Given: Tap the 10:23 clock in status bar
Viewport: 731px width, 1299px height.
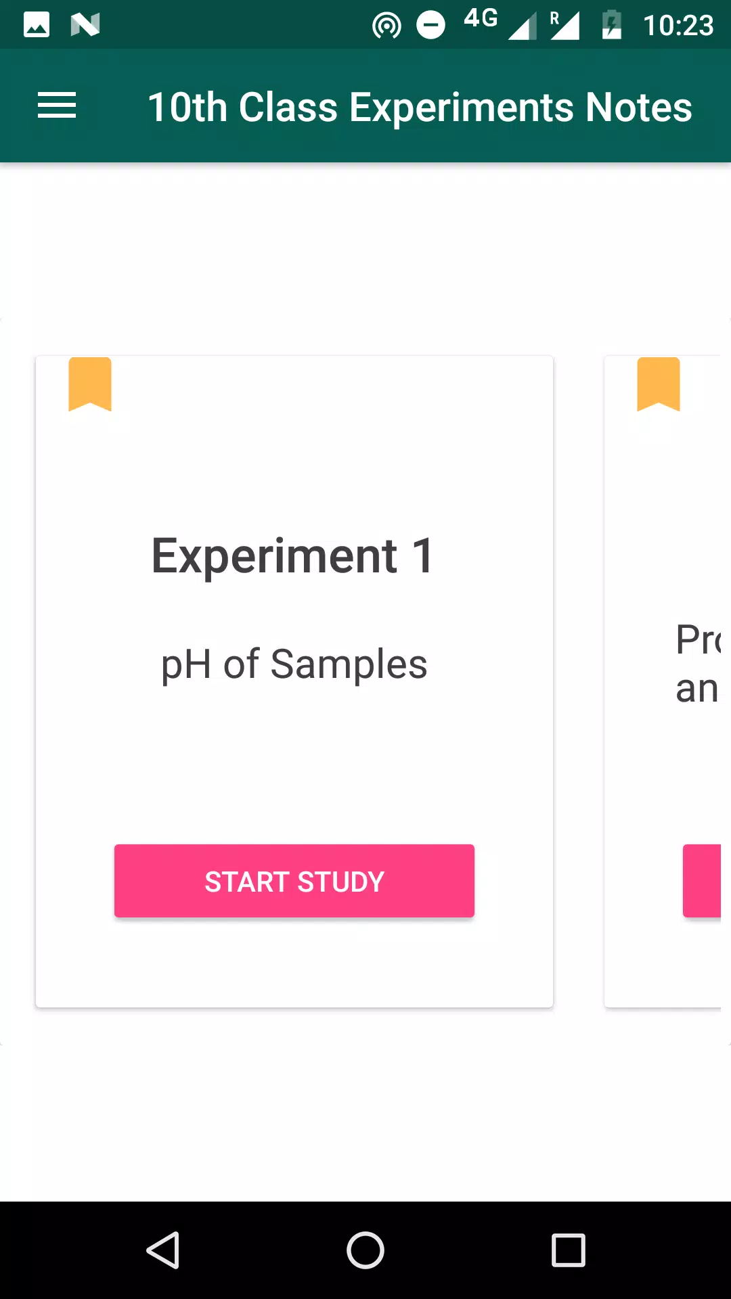Looking at the screenshot, I should pyautogui.click(x=678, y=26).
